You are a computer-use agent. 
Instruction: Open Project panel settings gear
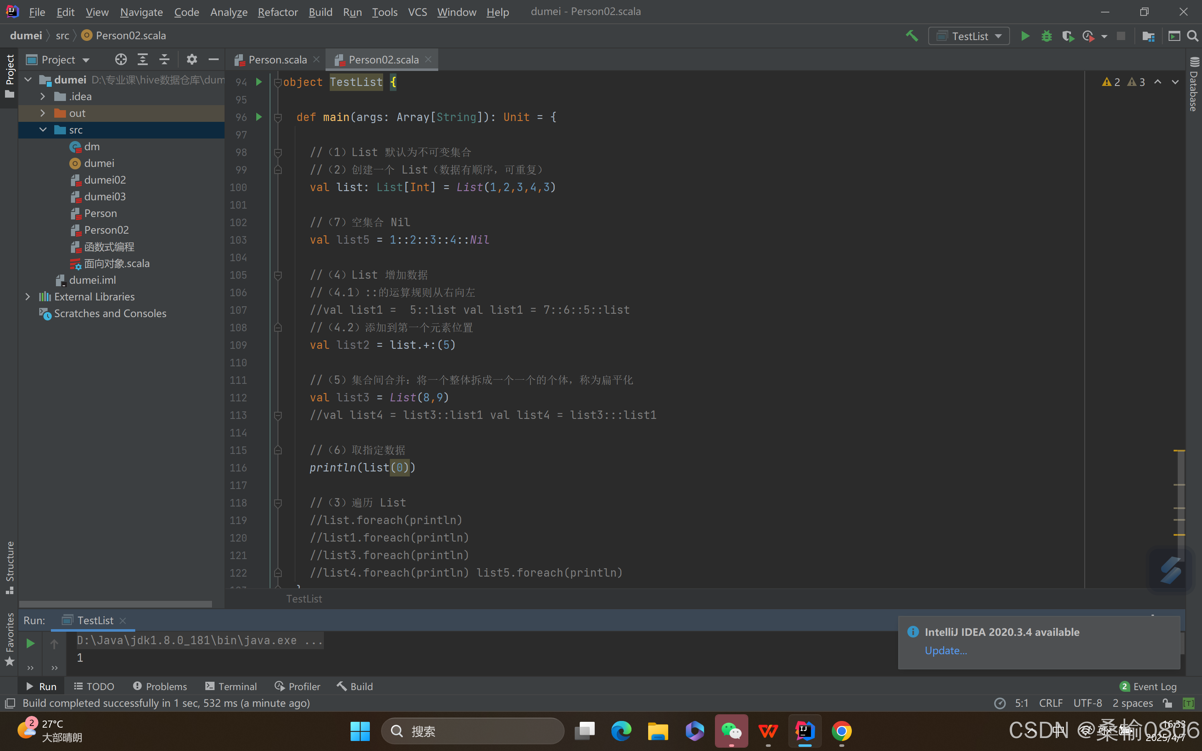pos(192,60)
